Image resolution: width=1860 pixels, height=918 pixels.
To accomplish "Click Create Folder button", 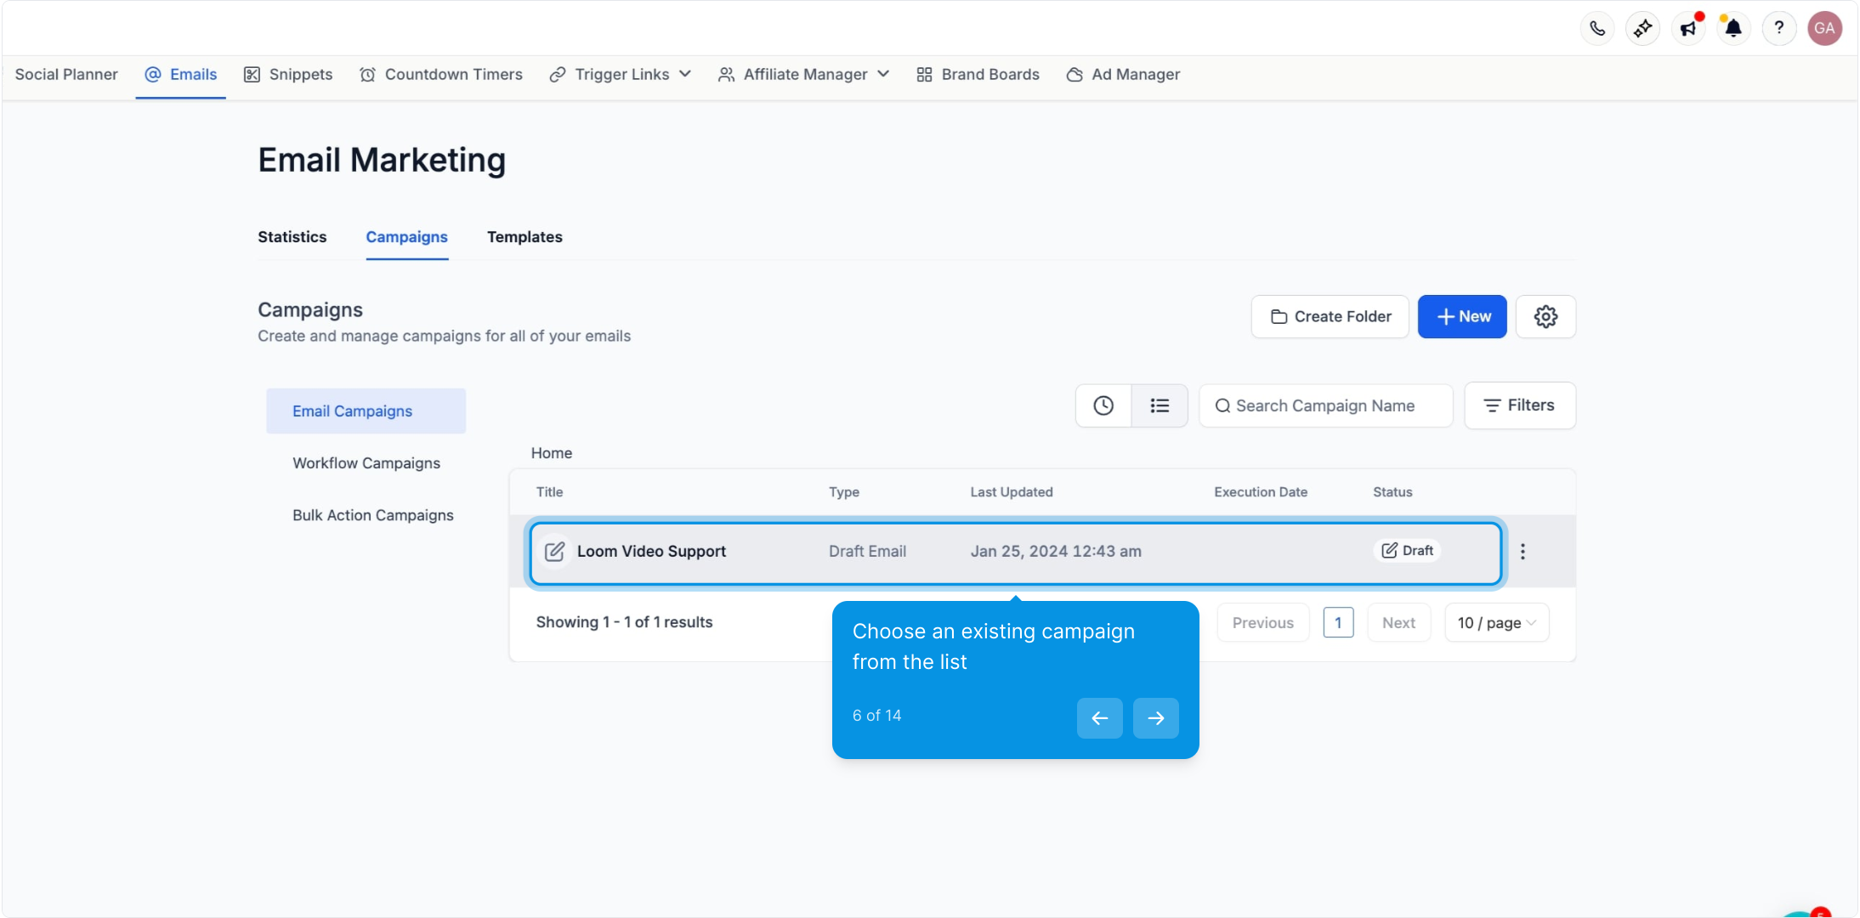I will coord(1330,317).
